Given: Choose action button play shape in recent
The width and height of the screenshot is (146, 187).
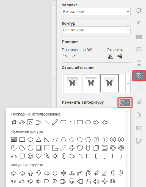Looking at the screenshot, I should [30, 122].
